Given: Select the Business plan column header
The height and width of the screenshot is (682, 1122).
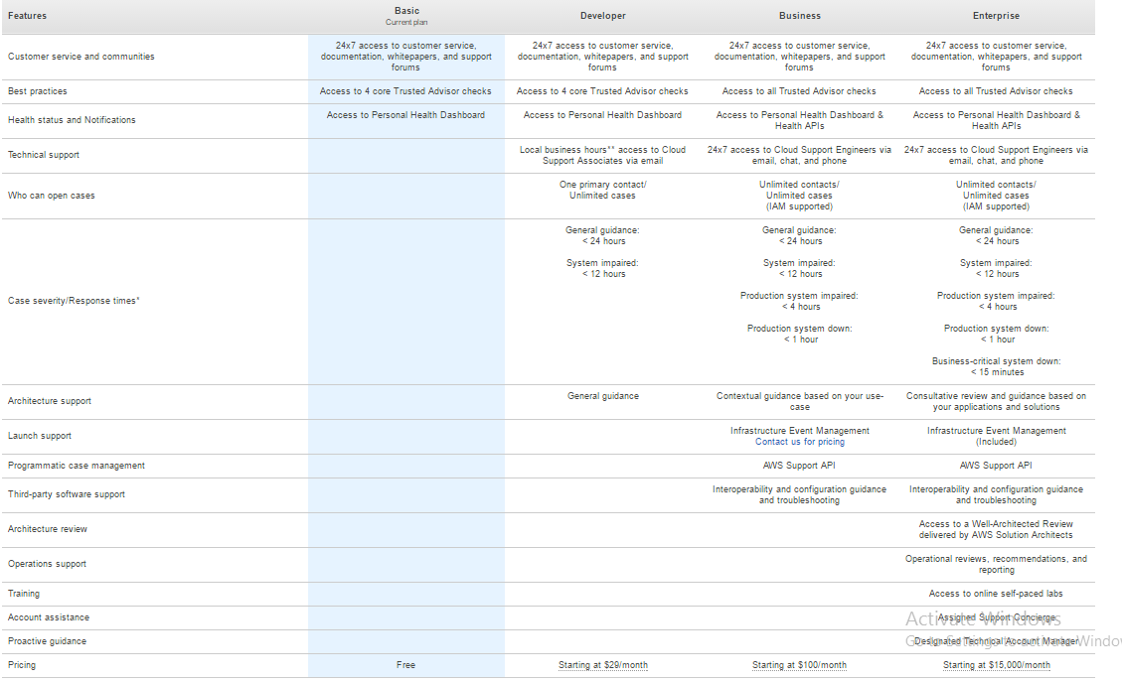Looking at the screenshot, I should 799,16.
